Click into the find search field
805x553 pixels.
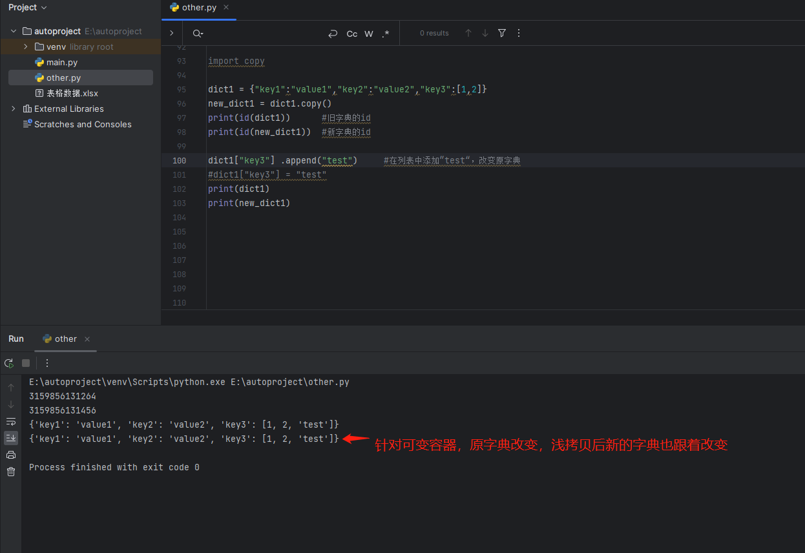[x=265, y=33]
